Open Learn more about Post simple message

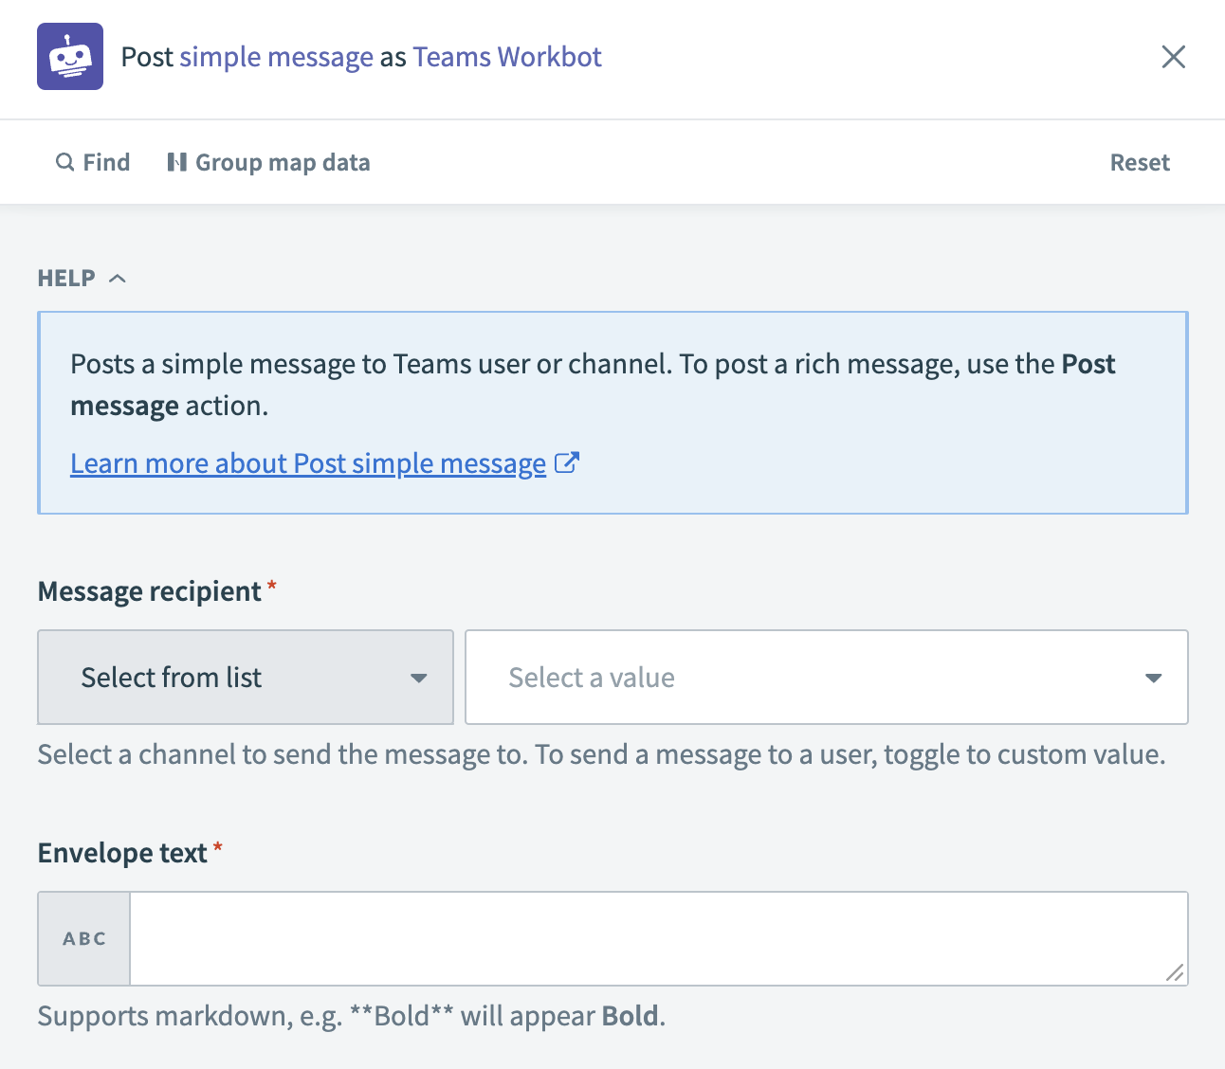[x=308, y=463]
